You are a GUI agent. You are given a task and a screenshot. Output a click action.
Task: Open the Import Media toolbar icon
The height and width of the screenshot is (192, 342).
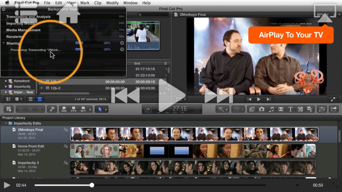point(9,109)
